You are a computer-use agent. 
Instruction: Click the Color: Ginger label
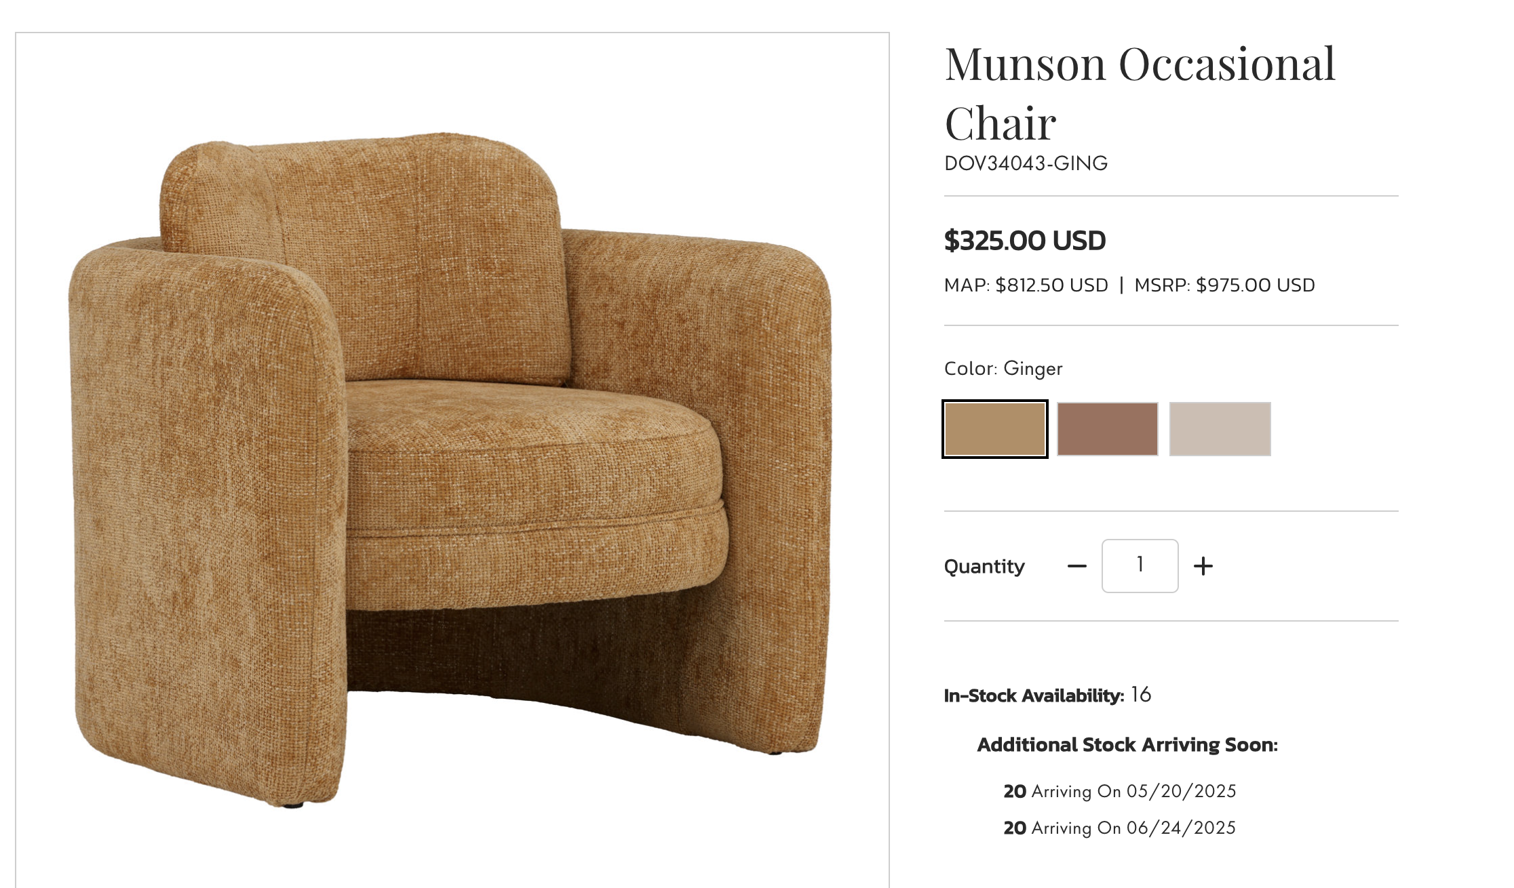click(1003, 369)
